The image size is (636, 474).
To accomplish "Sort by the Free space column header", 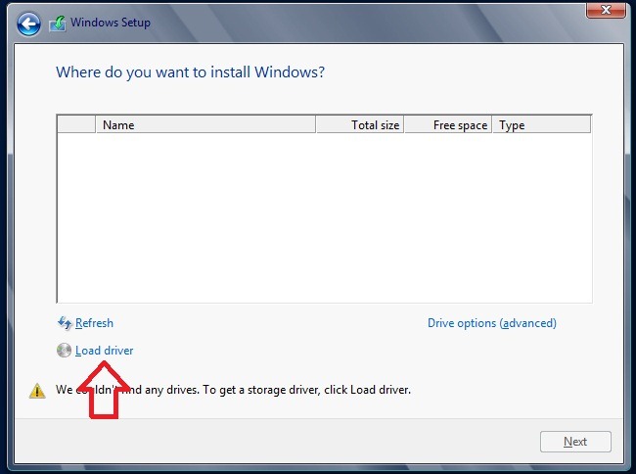I will pyautogui.click(x=448, y=124).
